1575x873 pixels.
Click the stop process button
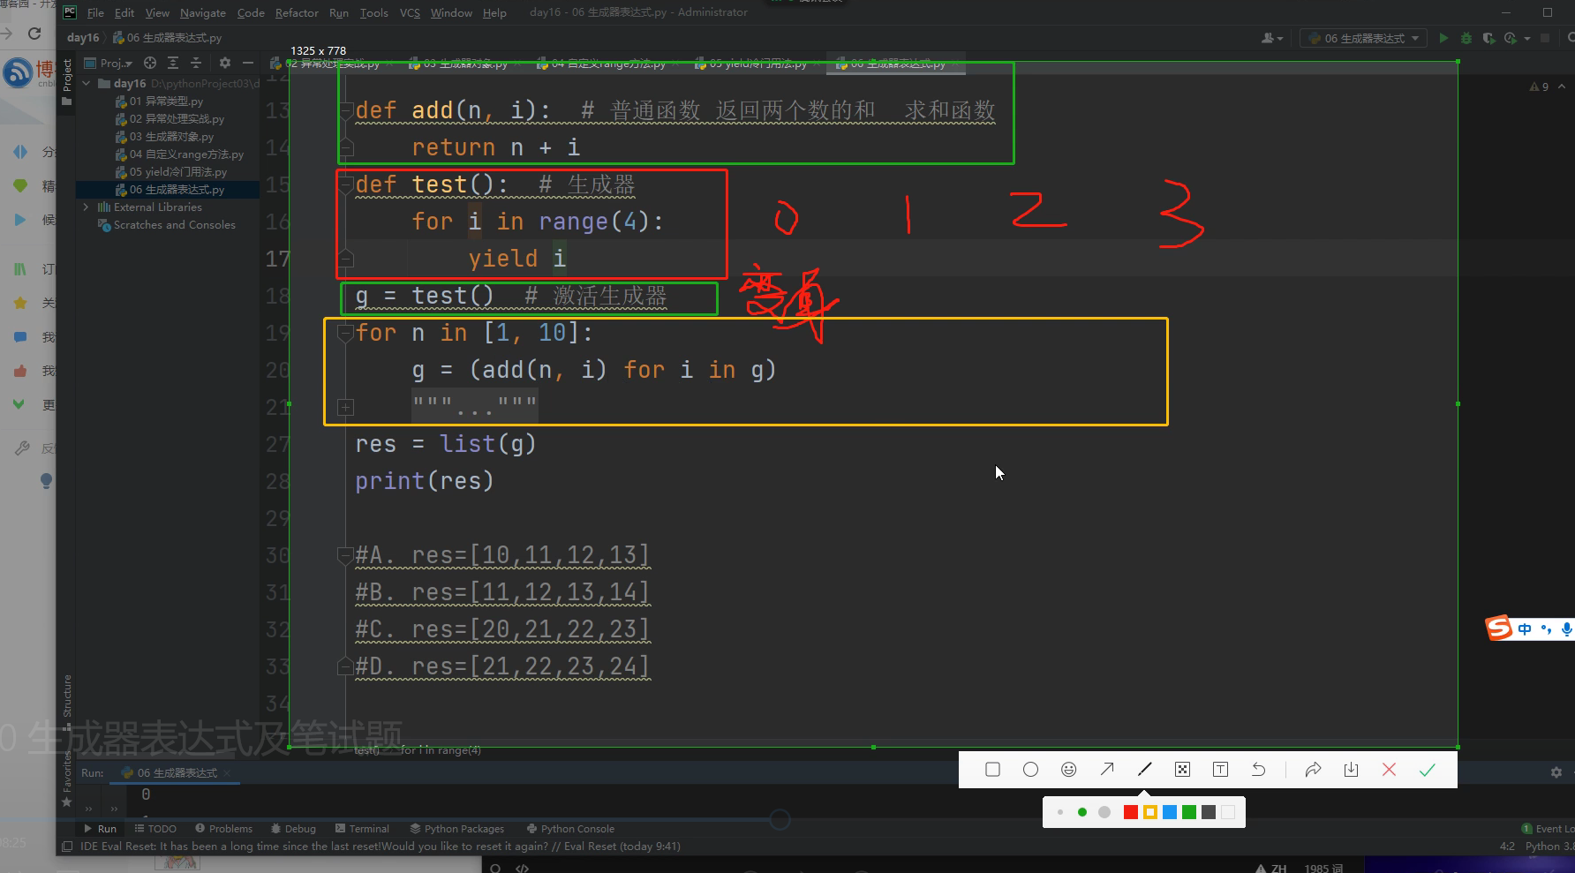[x=1545, y=38]
